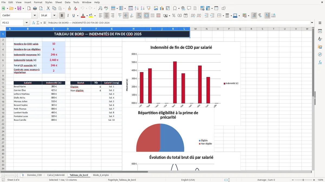This screenshot has height=182, width=325.
Task: Open the font color dropdown arrow
Action: point(87,16)
